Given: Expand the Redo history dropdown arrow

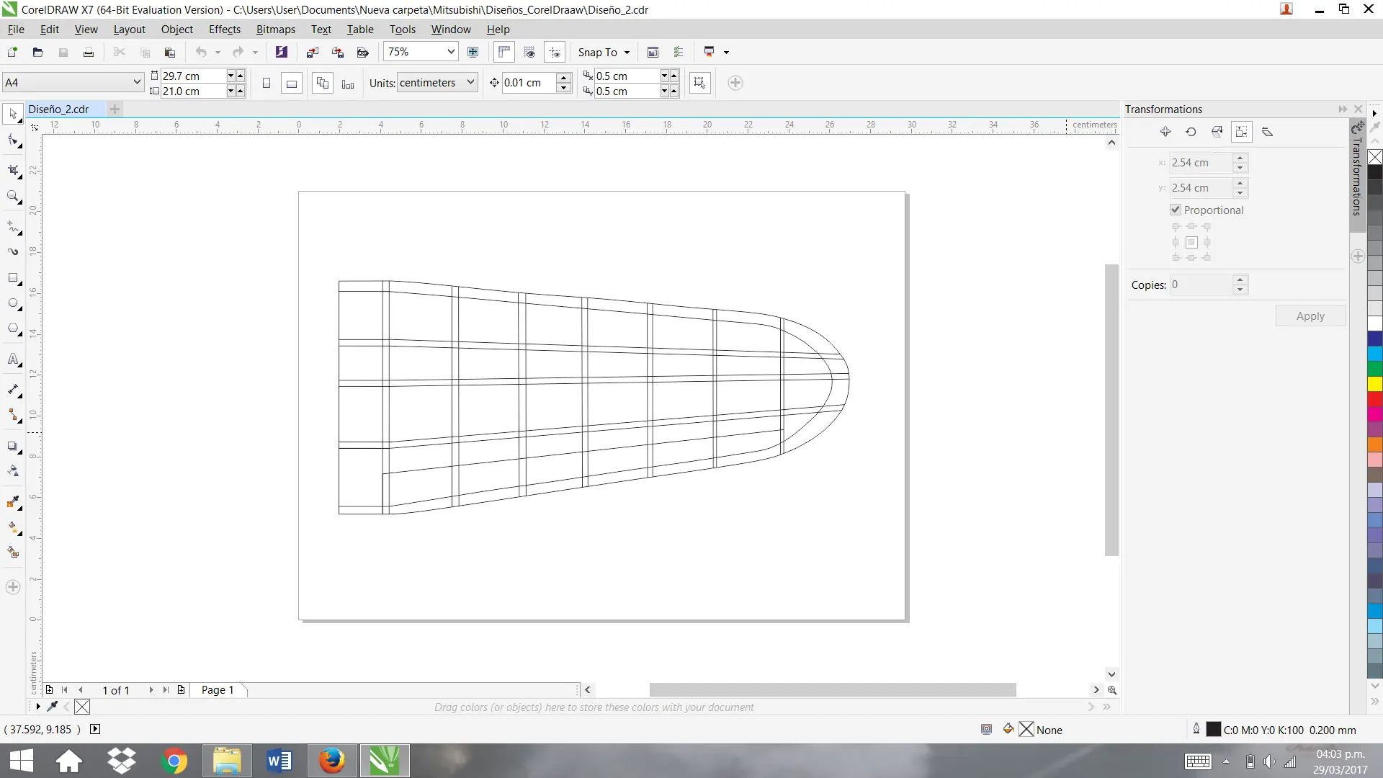Looking at the screenshot, I should (x=255, y=52).
